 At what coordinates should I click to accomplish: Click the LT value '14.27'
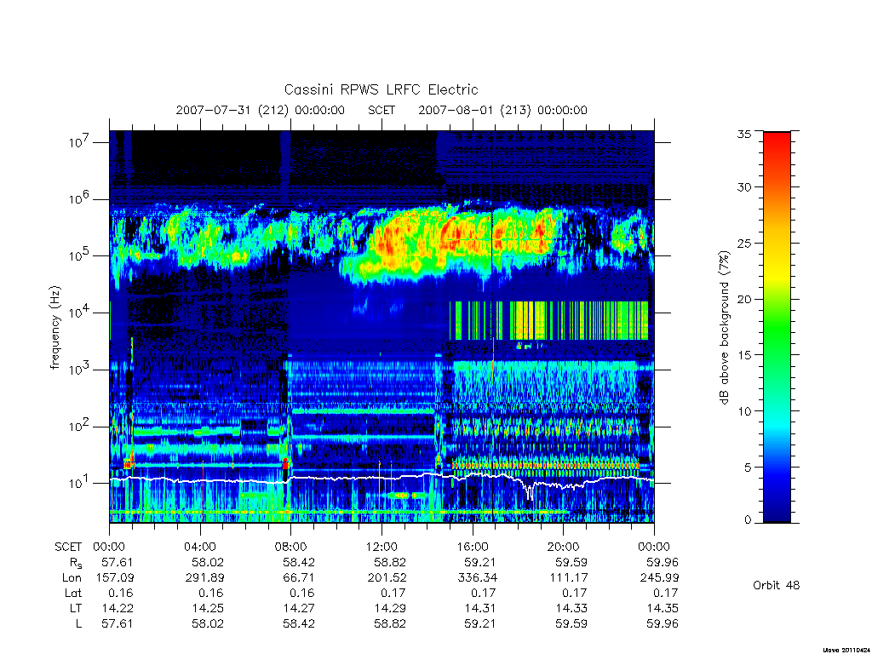click(x=299, y=608)
